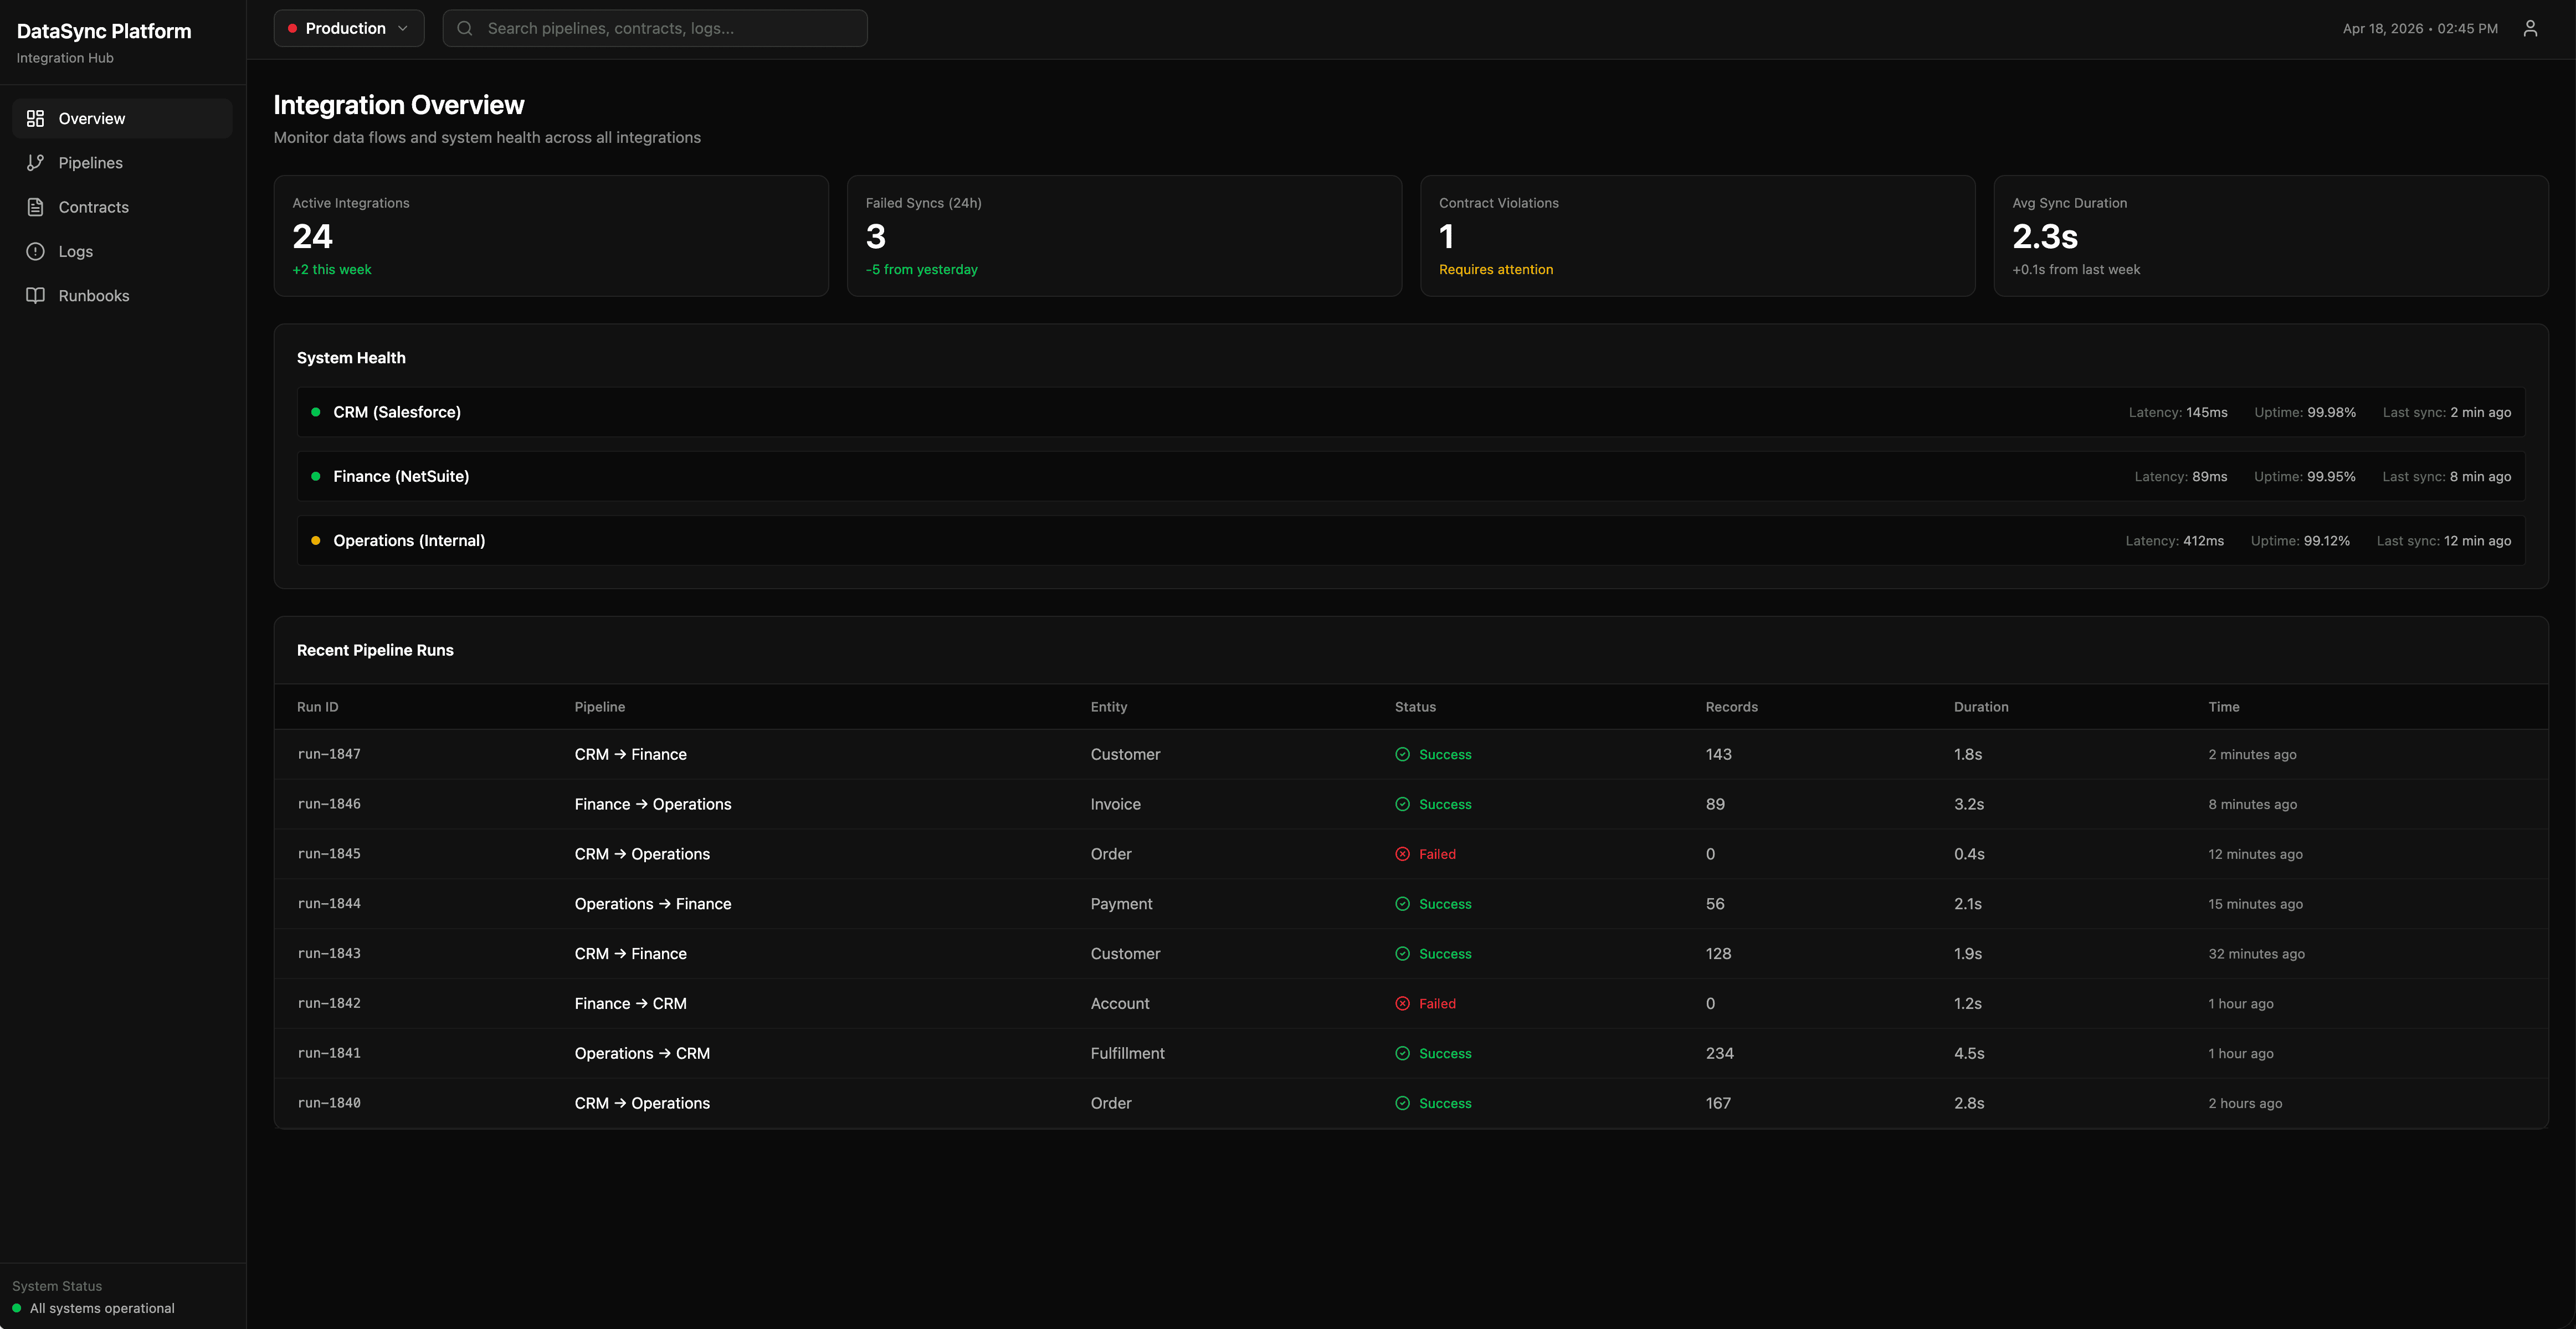Click green status dot for CRM (Salesforce)
Image resolution: width=2576 pixels, height=1329 pixels.
pyautogui.click(x=316, y=411)
